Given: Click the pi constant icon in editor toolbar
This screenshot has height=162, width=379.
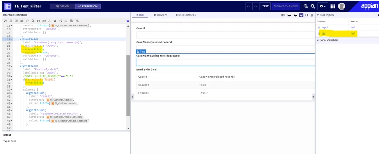Looking at the screenshot, I should click(60, 21).
